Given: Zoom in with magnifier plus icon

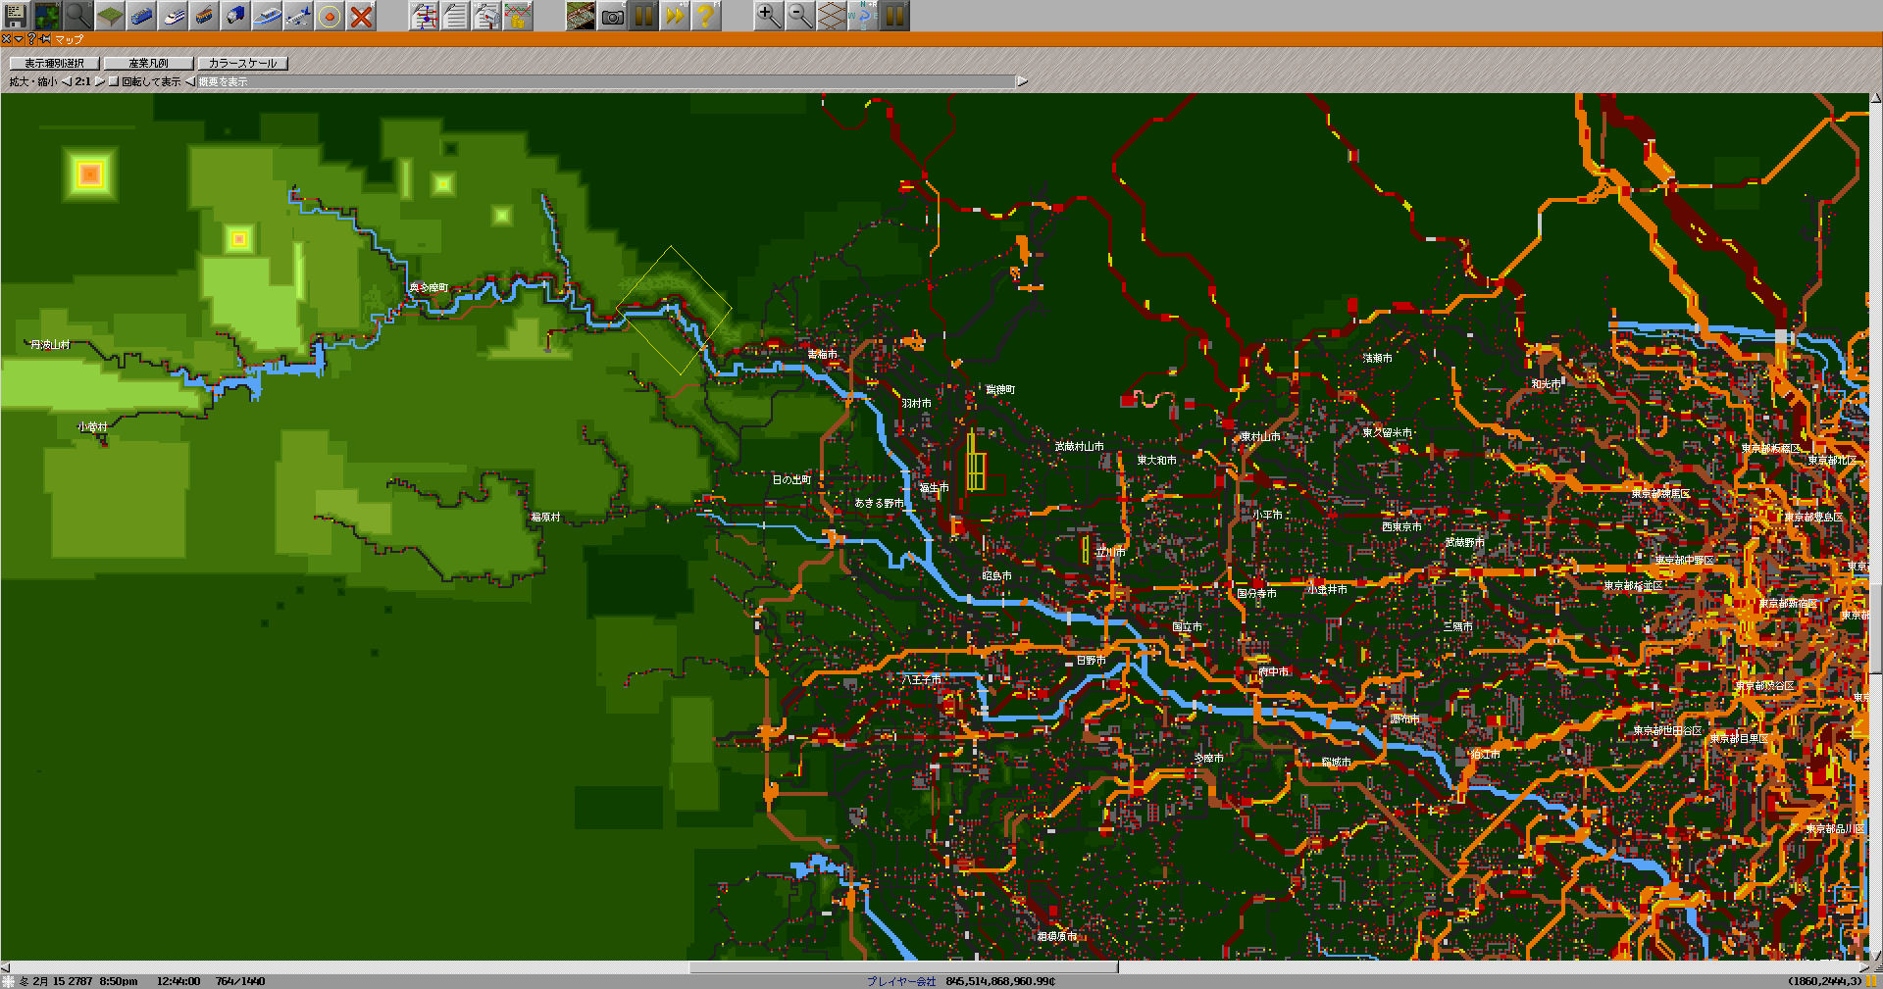Looking at the screenshot, I should [769, 16].
